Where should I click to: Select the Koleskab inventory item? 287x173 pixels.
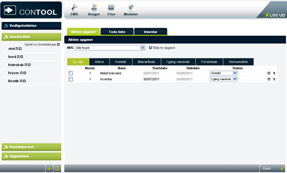pos(16,65)
